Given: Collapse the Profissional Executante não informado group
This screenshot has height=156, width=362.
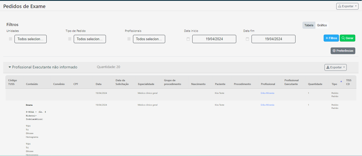Looking at the screenshot, I should point(43,67).
